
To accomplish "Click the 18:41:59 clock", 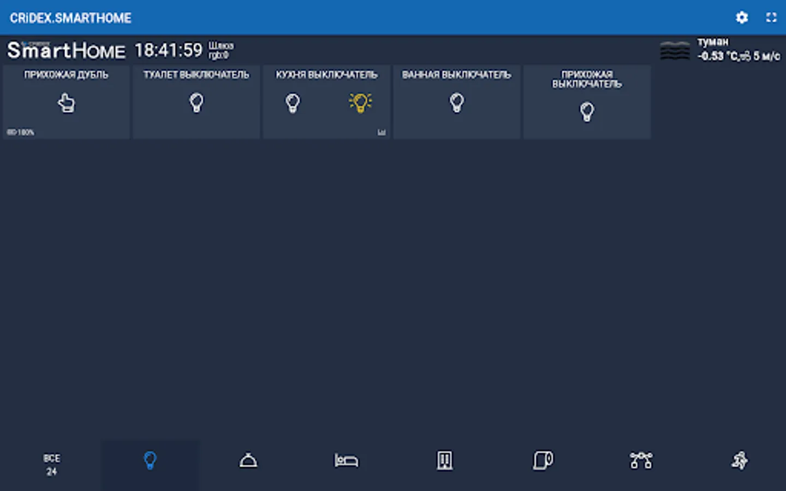I will point(169,50).
